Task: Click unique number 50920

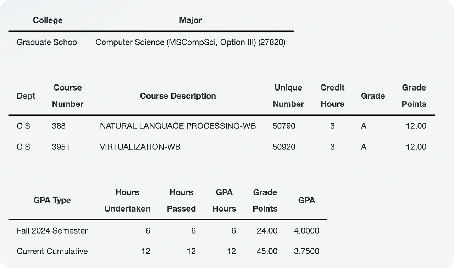Action: click(284, 147)
